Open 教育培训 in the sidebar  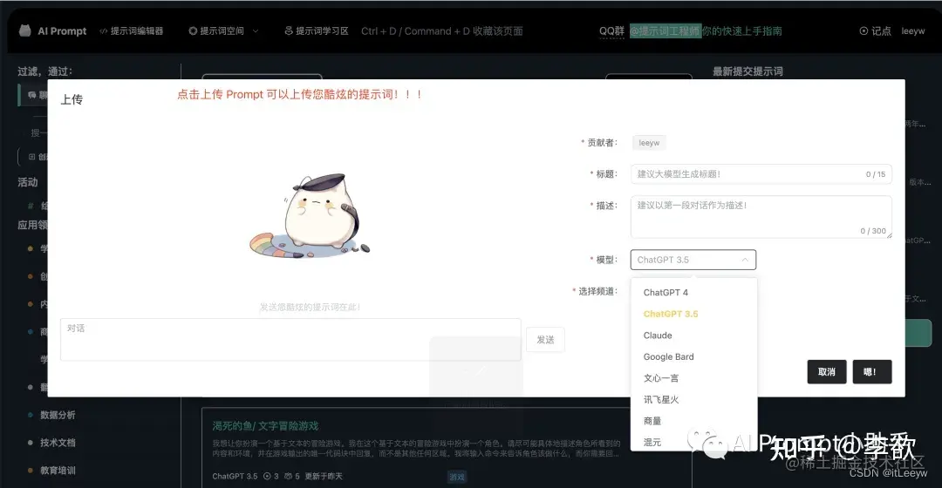[x=58, y=470]
